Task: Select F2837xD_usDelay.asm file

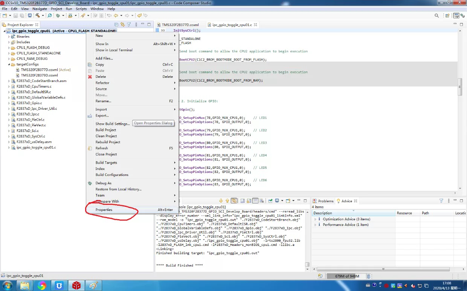Action: [x=34, y=142]
